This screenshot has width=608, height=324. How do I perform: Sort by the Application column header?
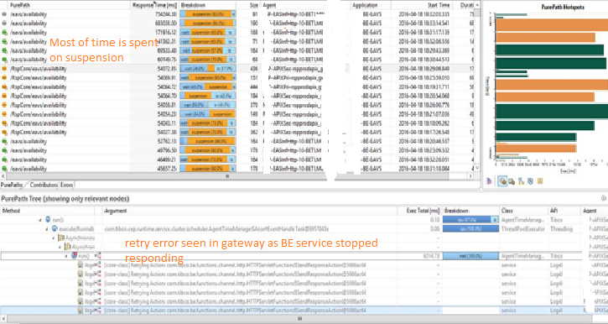click(365, 5)
